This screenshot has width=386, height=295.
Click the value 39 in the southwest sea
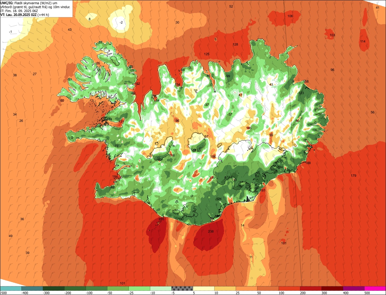pos(27,253)
